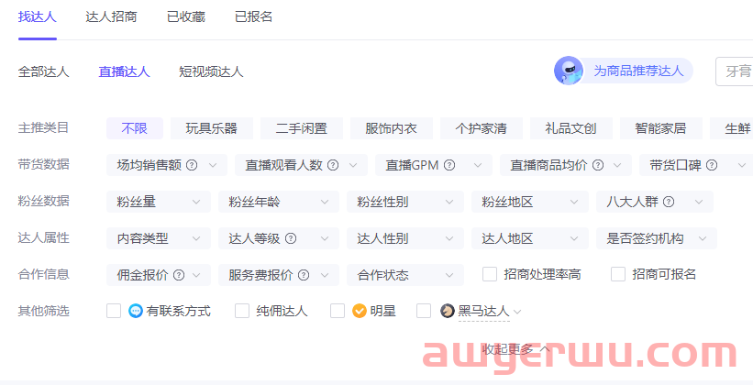Expand the 粉丝性别 dropdown
The height and width of the screenshot is (385, 753).
pyautogui.click(x=405, y=202)
